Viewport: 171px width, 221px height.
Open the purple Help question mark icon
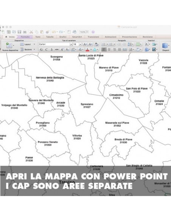[x=93, y=32]
